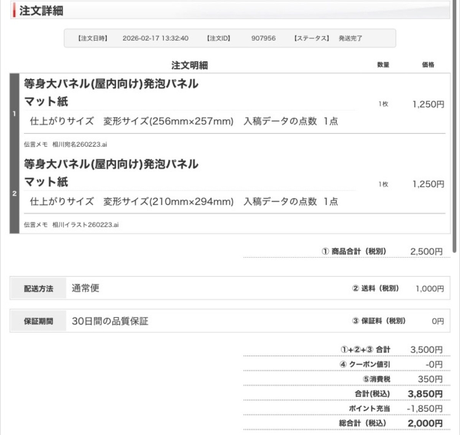Click the 30日間の品質保証 warranty text
The image size is (460, 435).
coord(110,321)
